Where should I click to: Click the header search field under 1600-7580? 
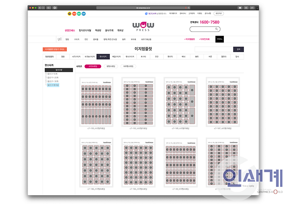pos(205,29)
